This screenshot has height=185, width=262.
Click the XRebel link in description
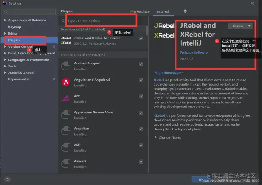pyautogui.click(x=159, y=116)
